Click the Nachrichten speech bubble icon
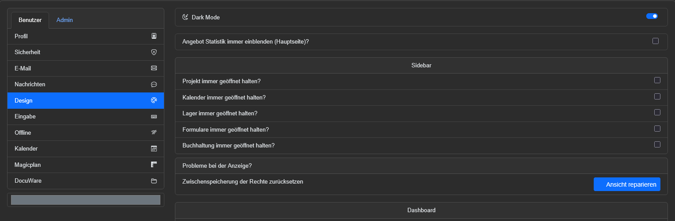Image resolution: width=675 pixels, height=221 pixels. click(x=154, y=84)
